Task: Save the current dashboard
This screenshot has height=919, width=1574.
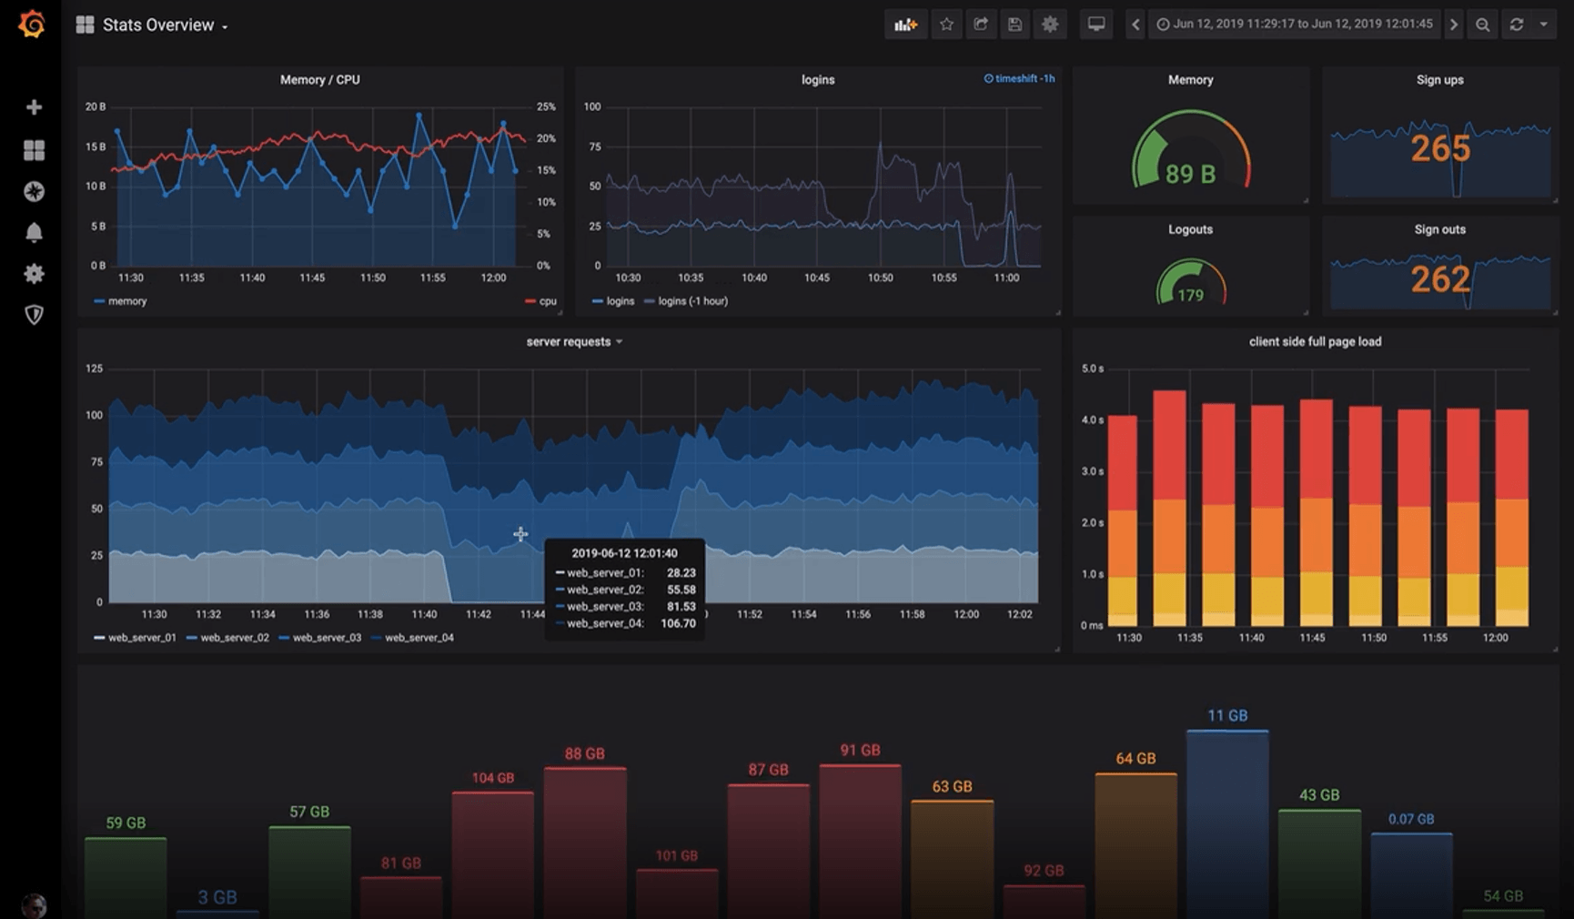Action: [x=1014, y=25]
